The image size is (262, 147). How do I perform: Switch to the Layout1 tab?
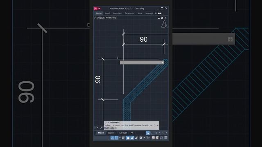pos(112,133)
